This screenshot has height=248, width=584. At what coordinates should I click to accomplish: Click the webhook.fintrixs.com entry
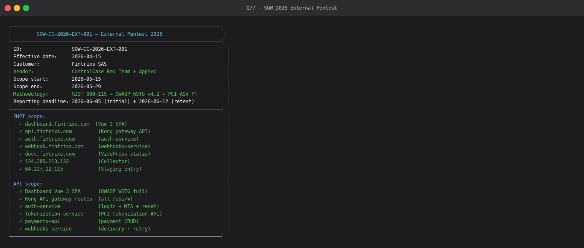54,146
